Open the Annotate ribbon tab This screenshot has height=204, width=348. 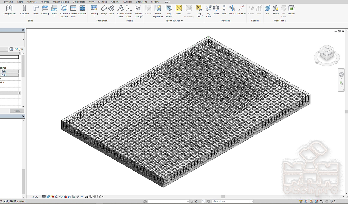(x=32, y=2)
